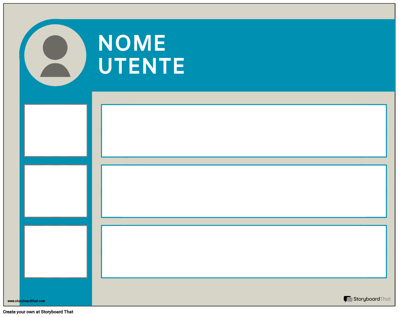Click the black word Storyboard in the logo
Viewport: 399px width, 317px height.
(x=367, y=299)
